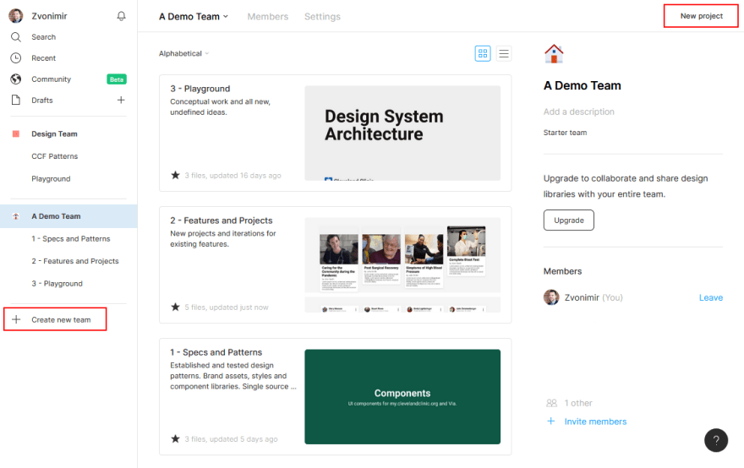Select Design Team in the sidebar
This screenshot has height=468, width=744.
55,133
